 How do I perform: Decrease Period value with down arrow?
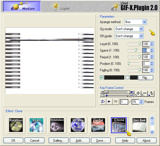152,58
